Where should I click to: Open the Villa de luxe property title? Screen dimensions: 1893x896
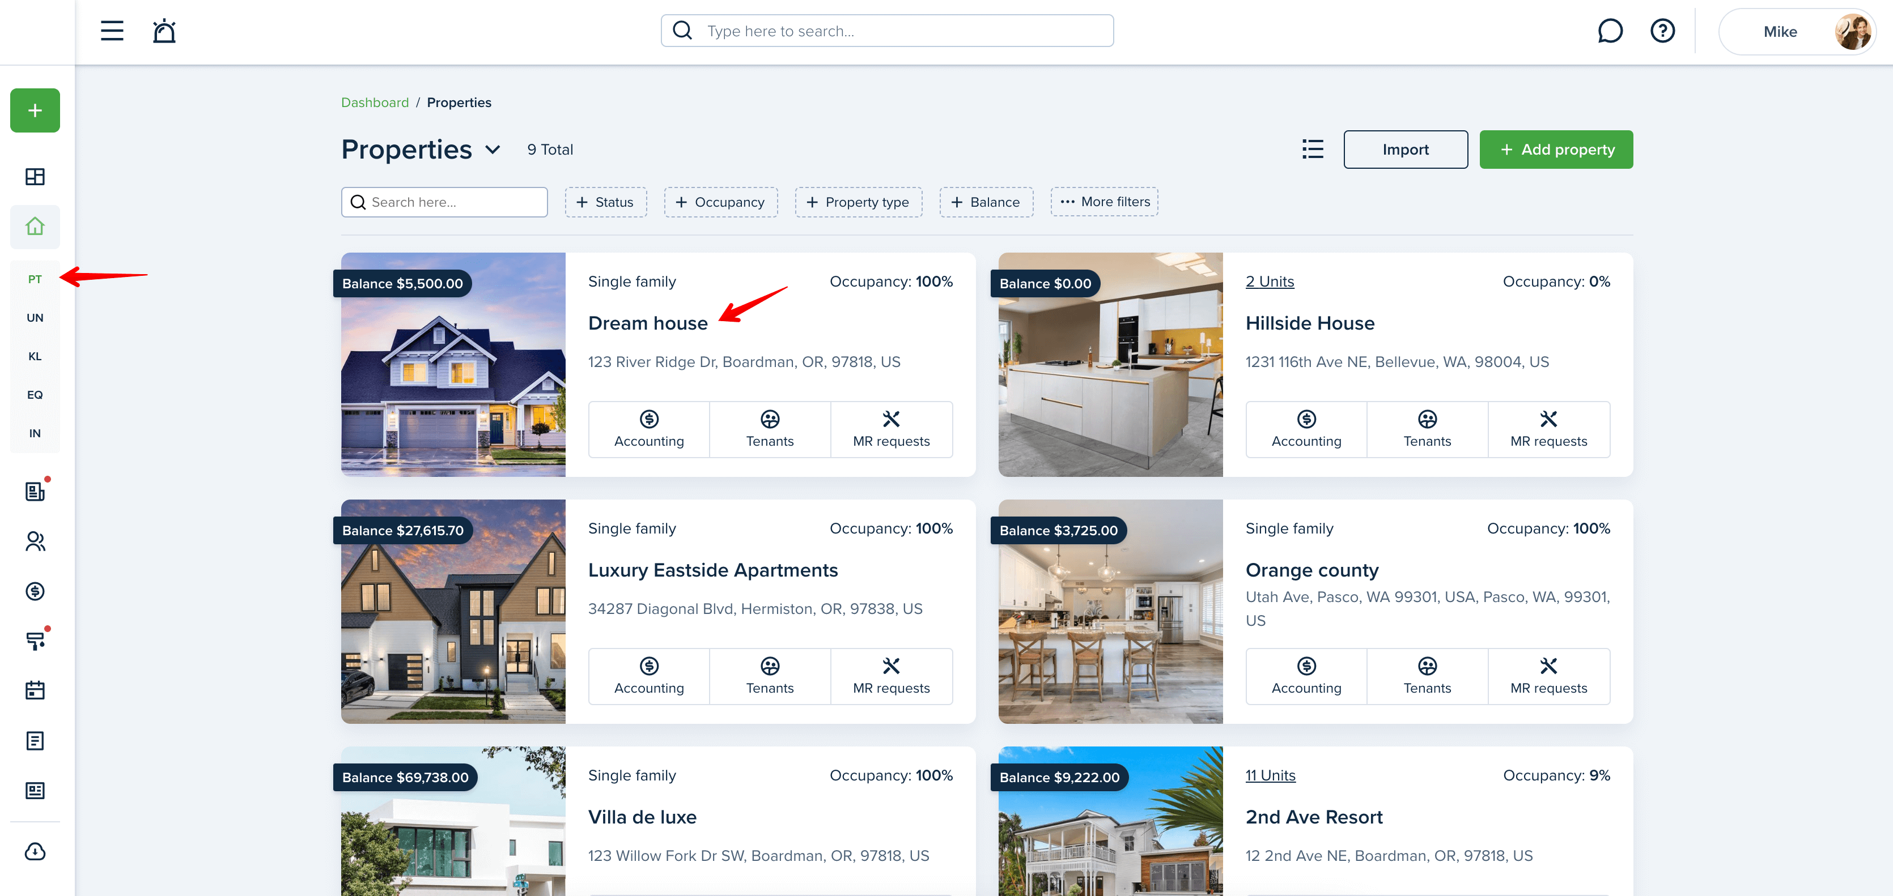(642, 817)
